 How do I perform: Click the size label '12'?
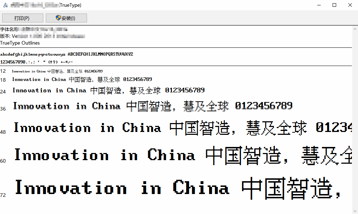[x=3, y=71]
